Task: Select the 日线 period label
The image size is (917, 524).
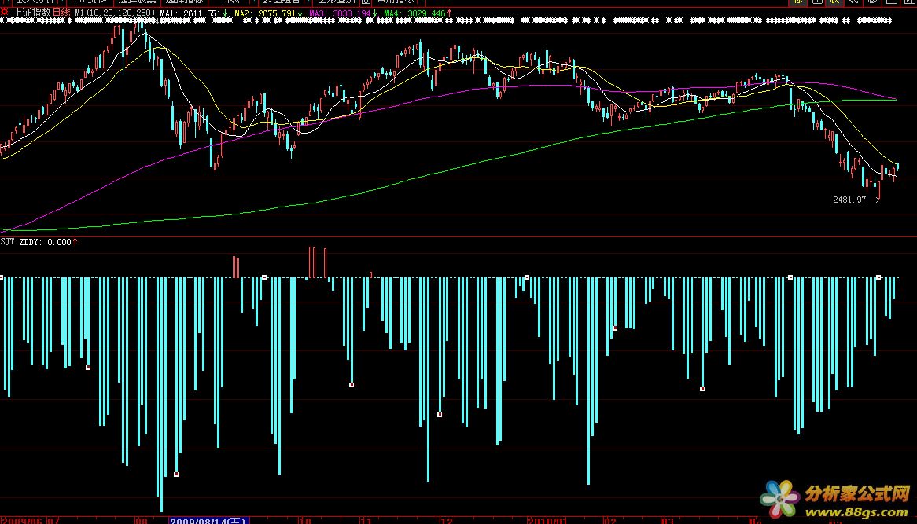Action: tap(61, 13)
